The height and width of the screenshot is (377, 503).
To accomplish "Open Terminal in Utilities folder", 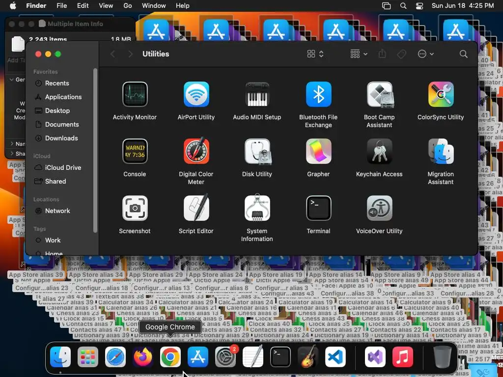I will 318,208.
